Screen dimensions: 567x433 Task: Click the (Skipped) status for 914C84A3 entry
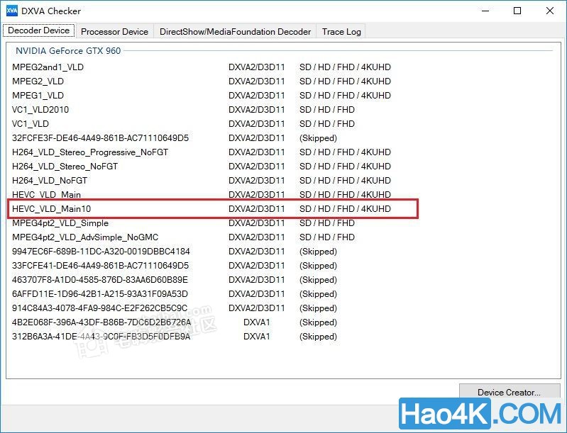pyautogui.click(x=318, y=308)
